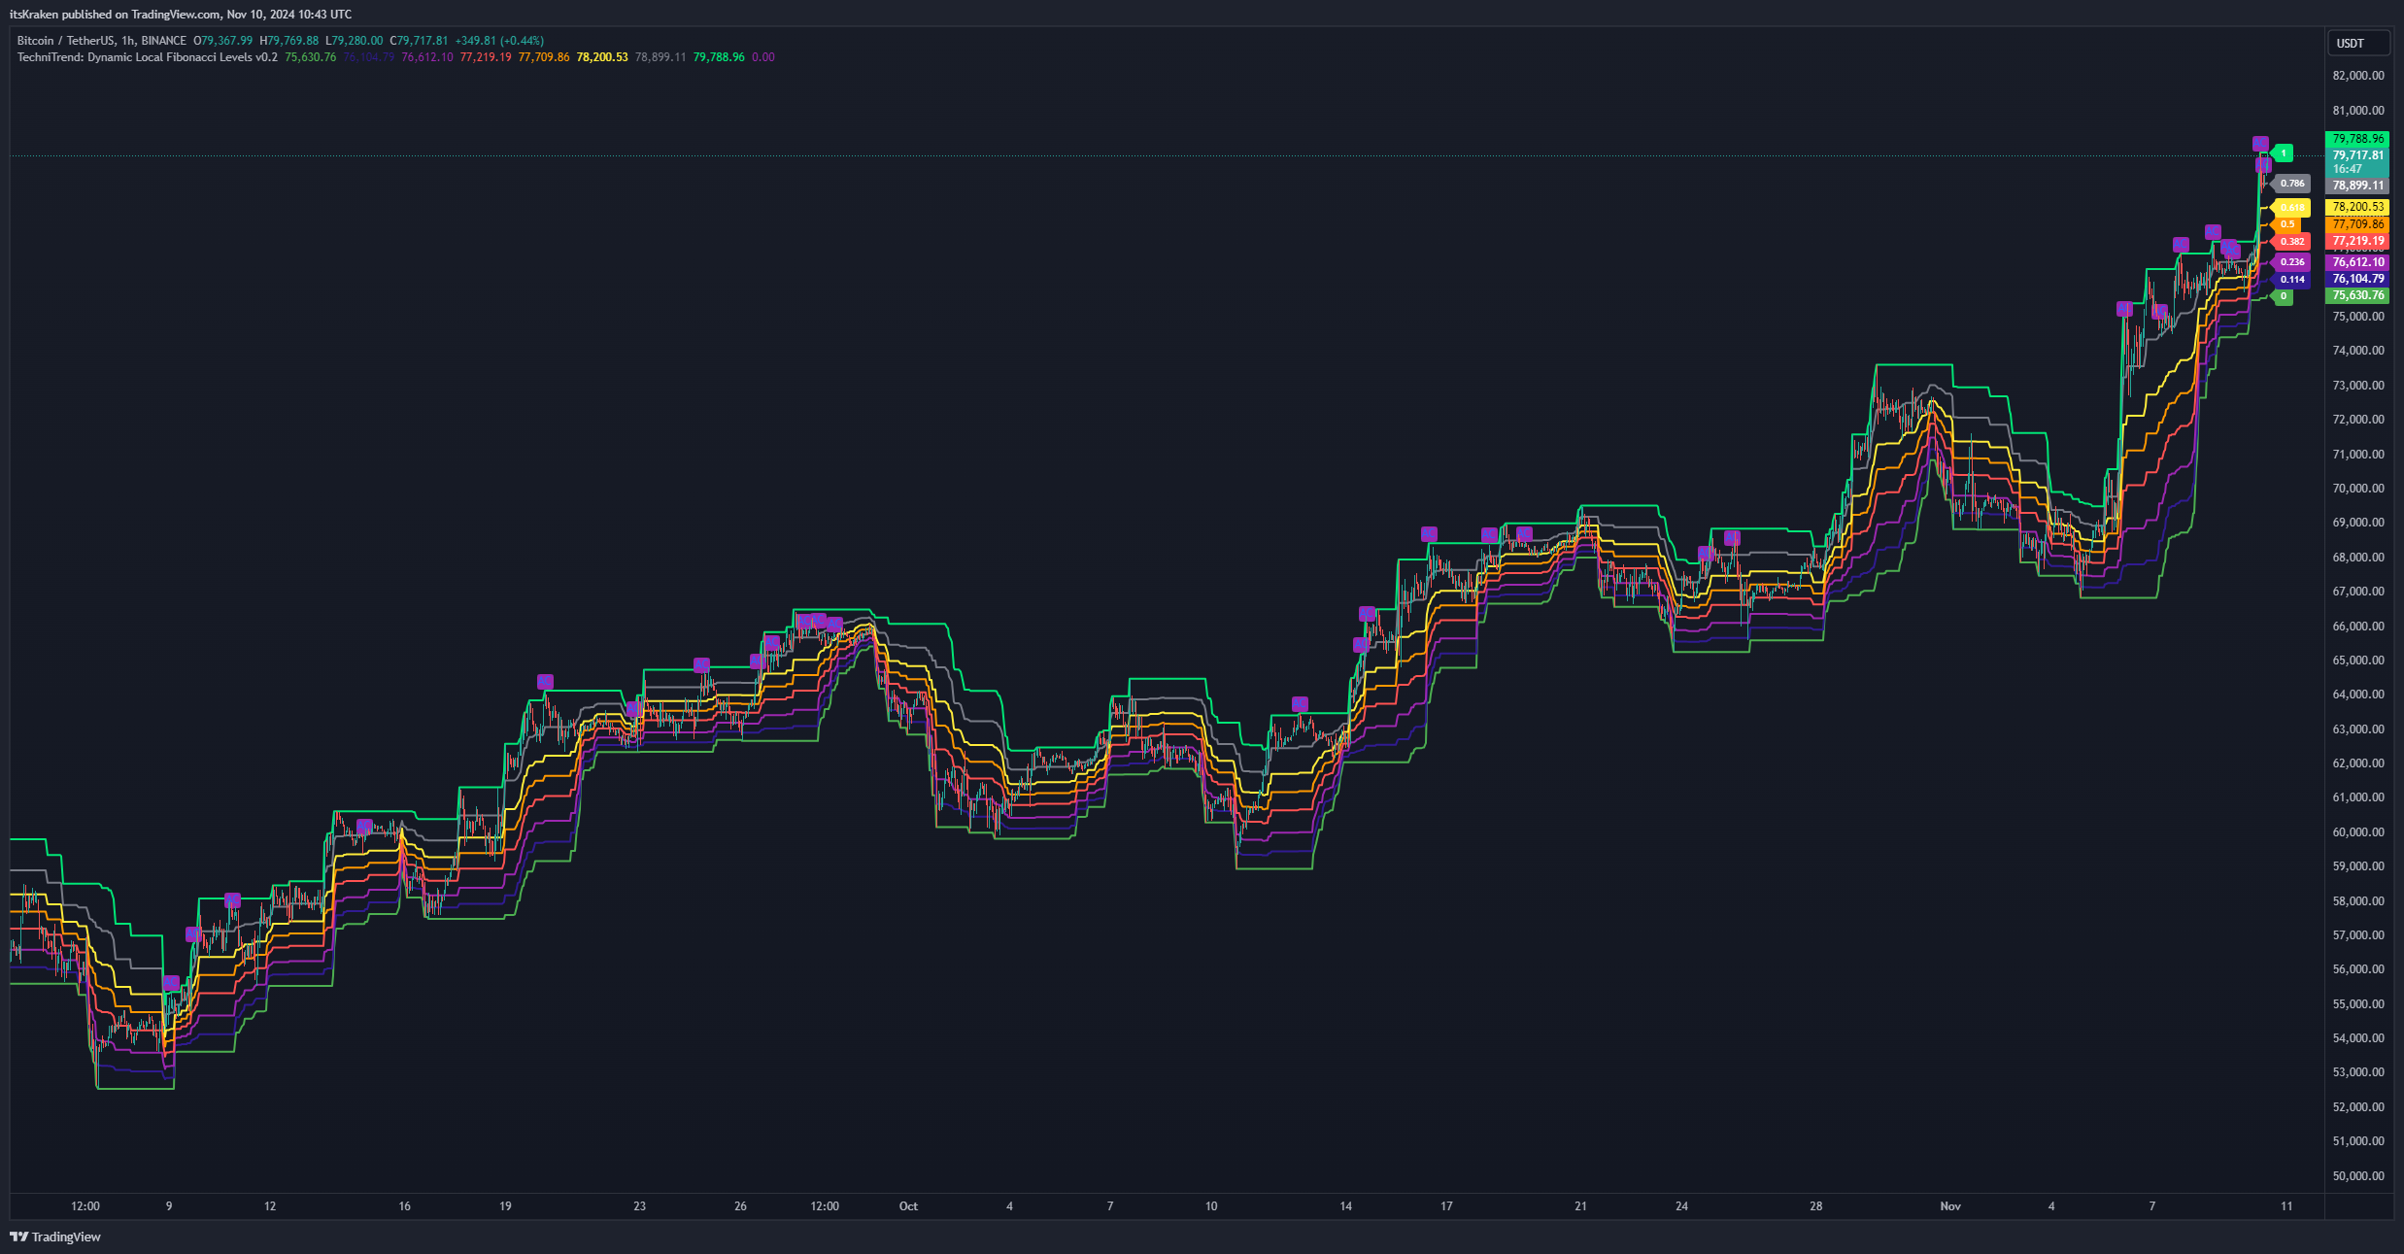Screen dimensions: 2404x1254
Task: Select the dark blue 0.114 Fibonacci label
Action: click(2291, 279)
